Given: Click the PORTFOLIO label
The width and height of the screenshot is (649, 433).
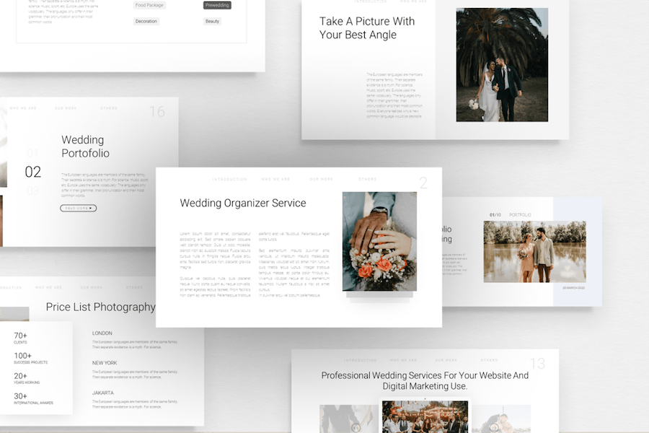Looking at the screenshot, I should click(520, 214).
